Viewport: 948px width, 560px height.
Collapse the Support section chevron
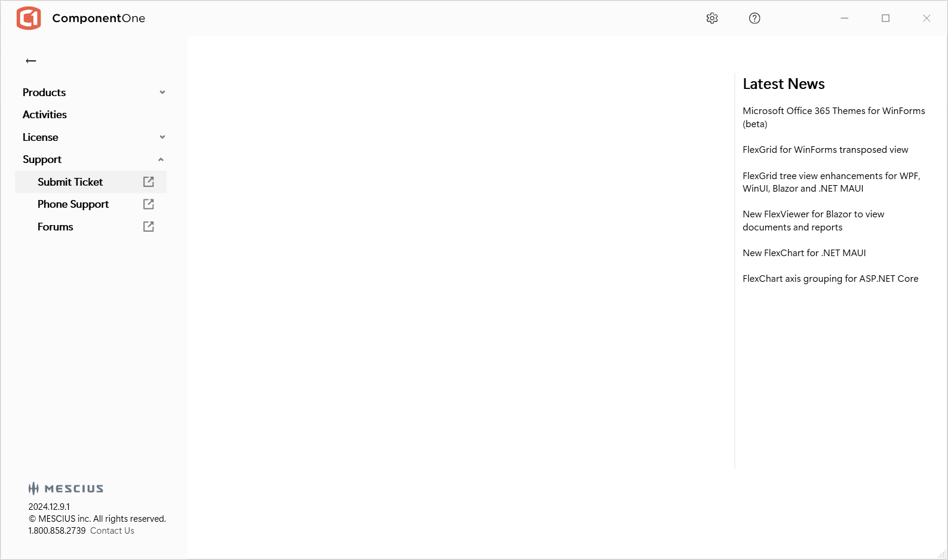(x=161, y=159)
